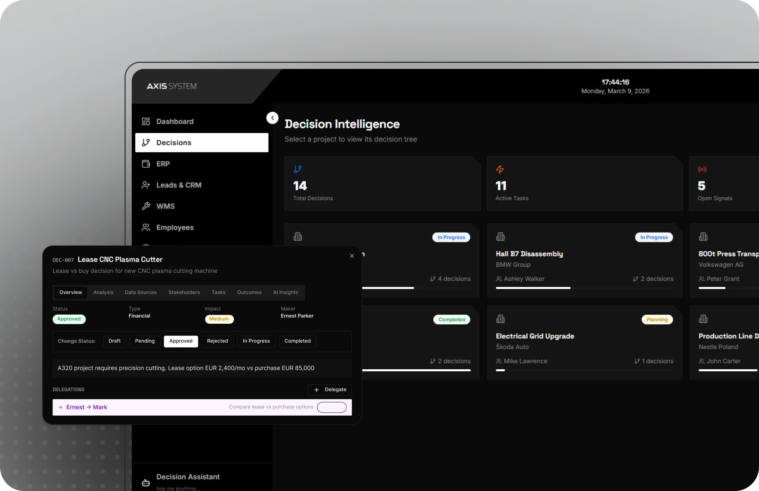Switch to the Analysis tab
Screen dimensions: 759x491
coord(103,292)
